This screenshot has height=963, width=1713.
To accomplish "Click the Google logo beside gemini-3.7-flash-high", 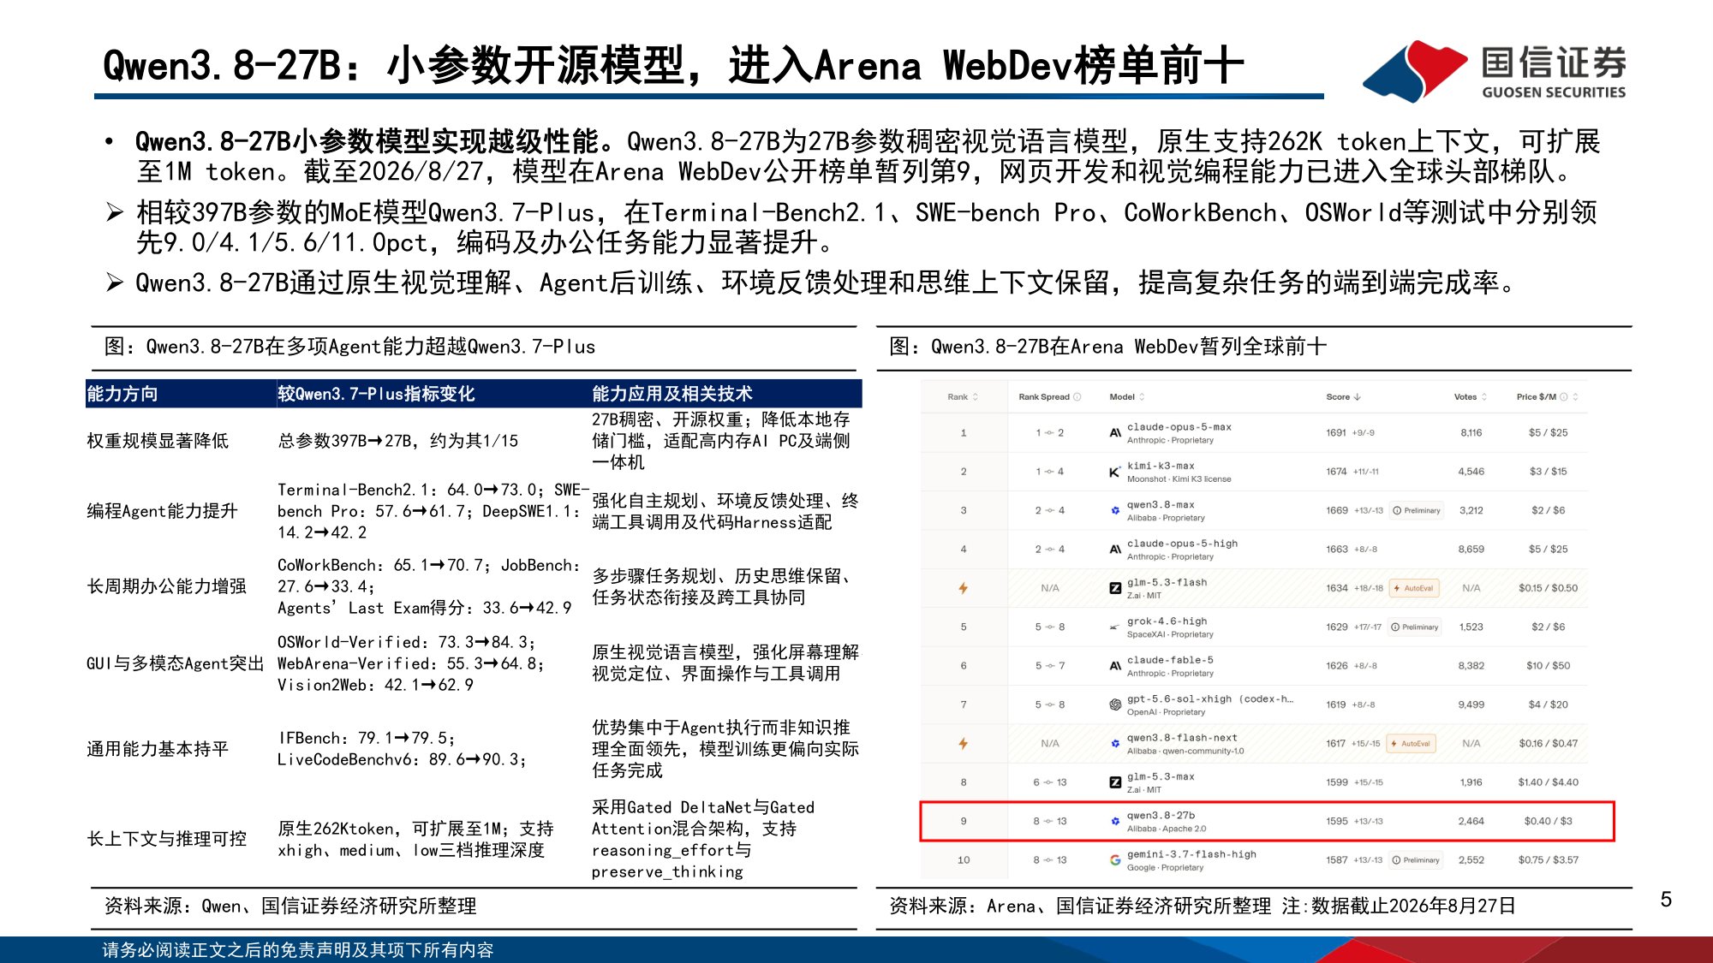I will [1115, 860].
